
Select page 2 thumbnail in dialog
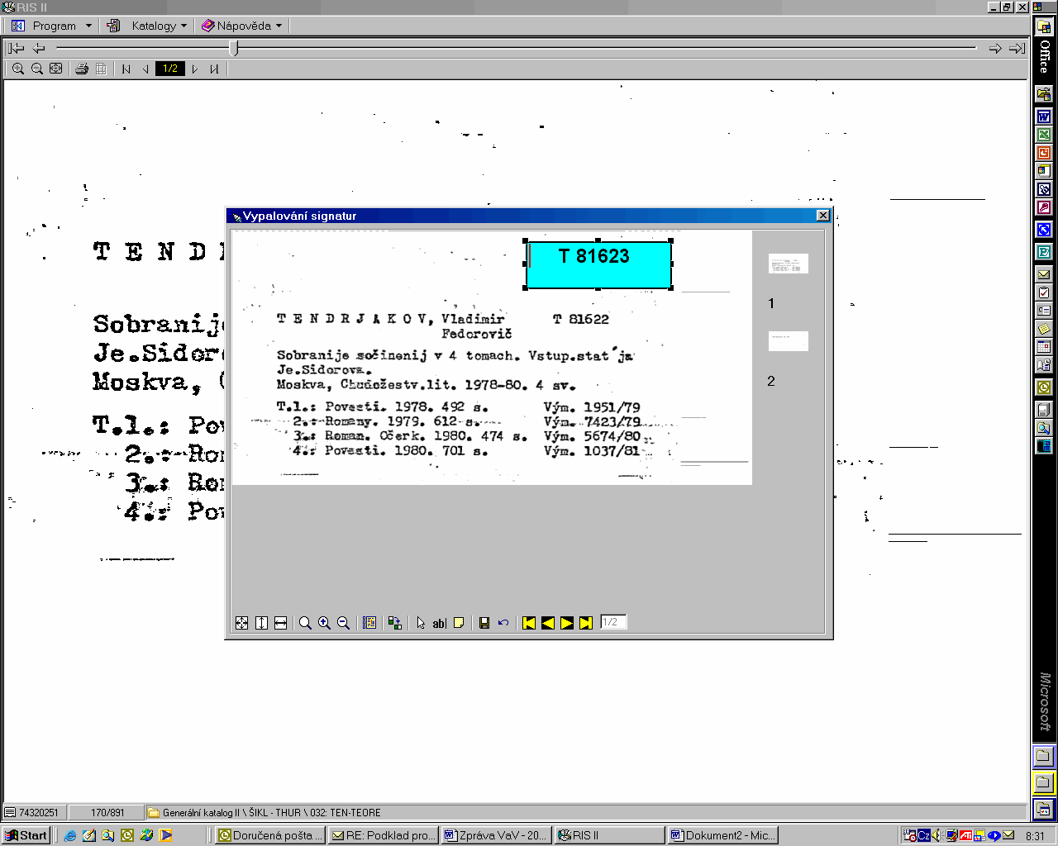[788, 341]
